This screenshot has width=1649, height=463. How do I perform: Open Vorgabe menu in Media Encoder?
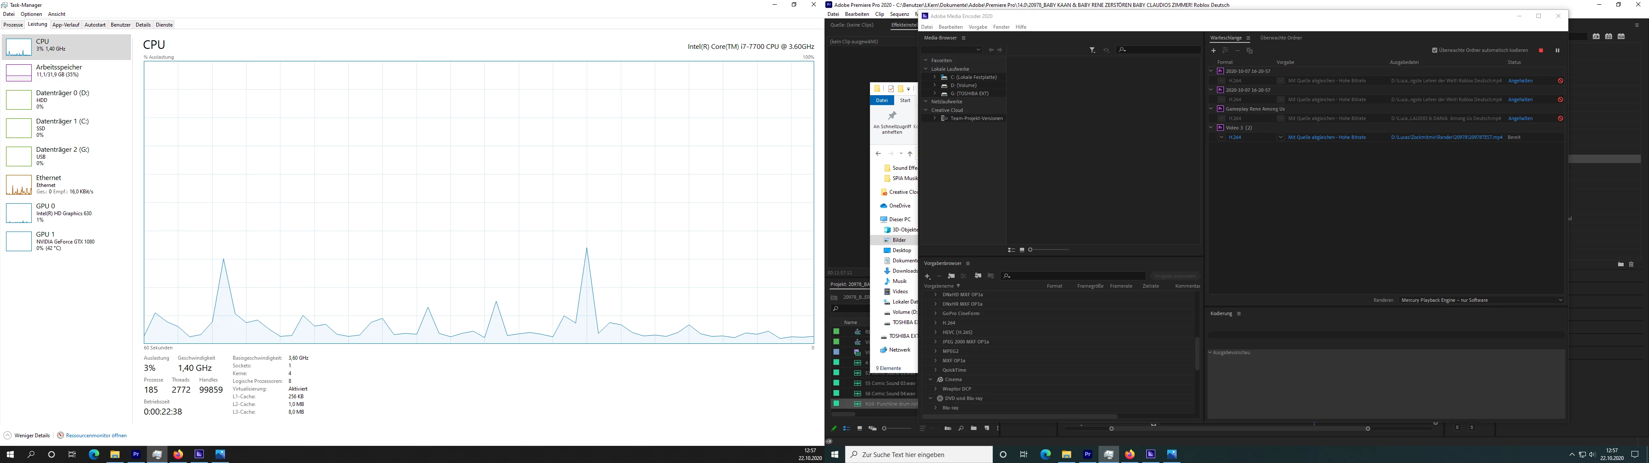pos(977,27)
